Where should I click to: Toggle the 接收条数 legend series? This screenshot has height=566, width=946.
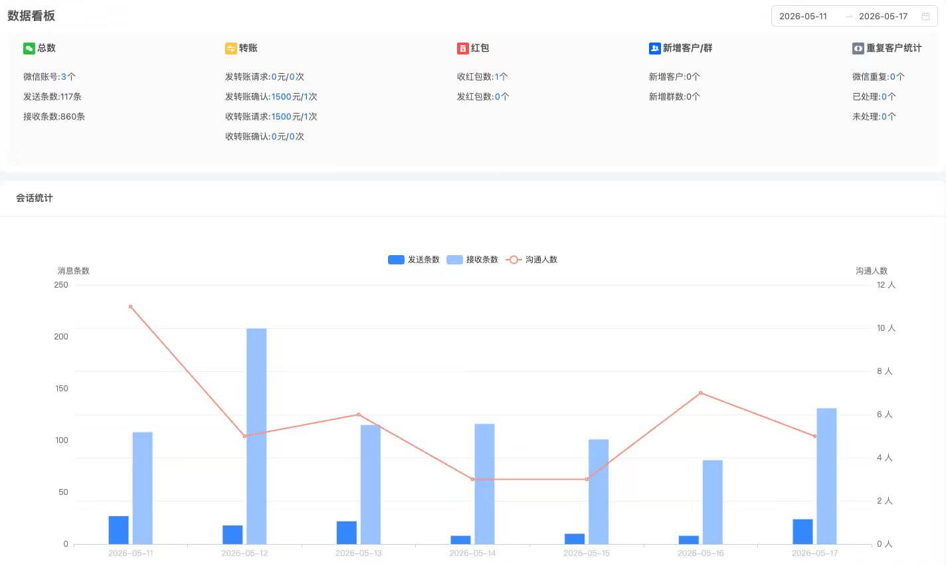(472, 260)
